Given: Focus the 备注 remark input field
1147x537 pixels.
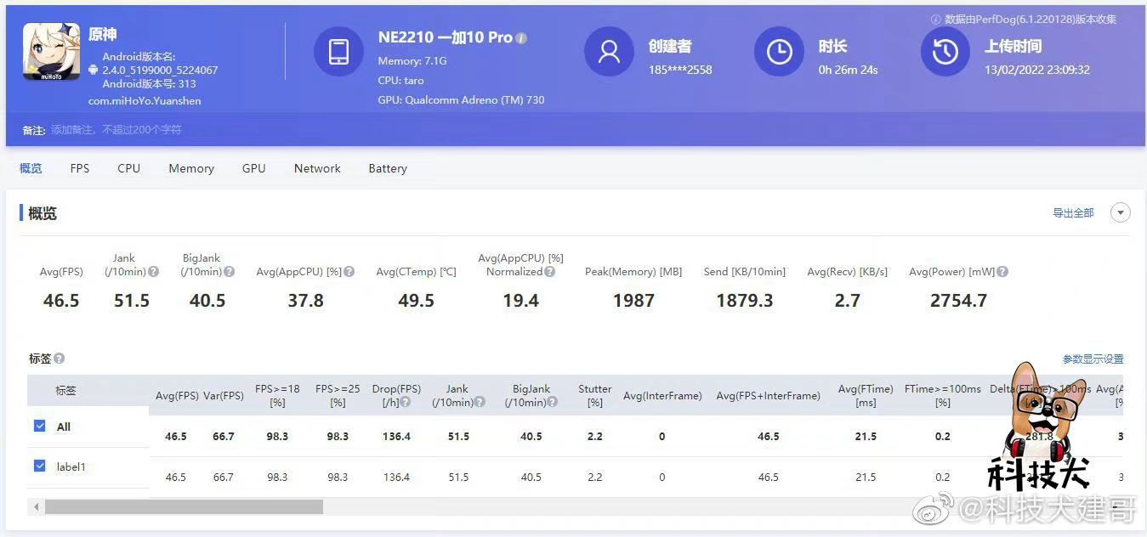Looking at the screenshot, I should [x=116, y=130].
